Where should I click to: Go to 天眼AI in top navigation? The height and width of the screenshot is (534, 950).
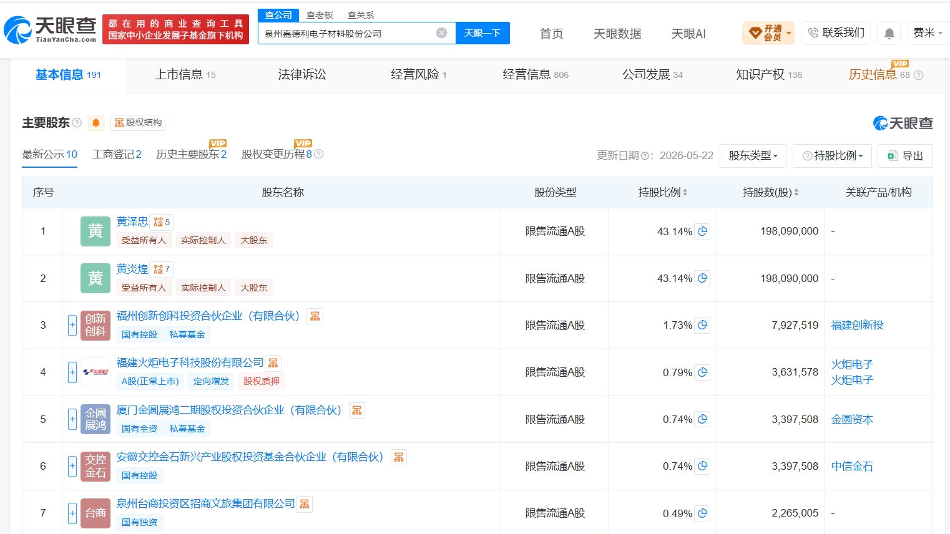pos(688,34)
